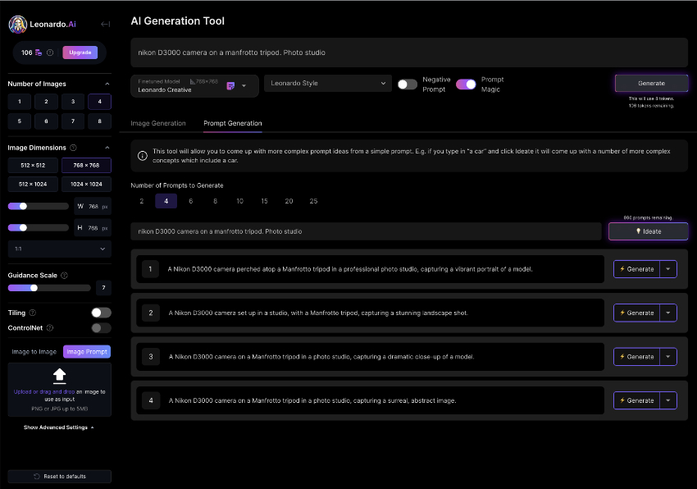The height and width of the screenshot is (489, 697).
Task: Click the upload arrow icon
Action: click(x=60, y=376)
